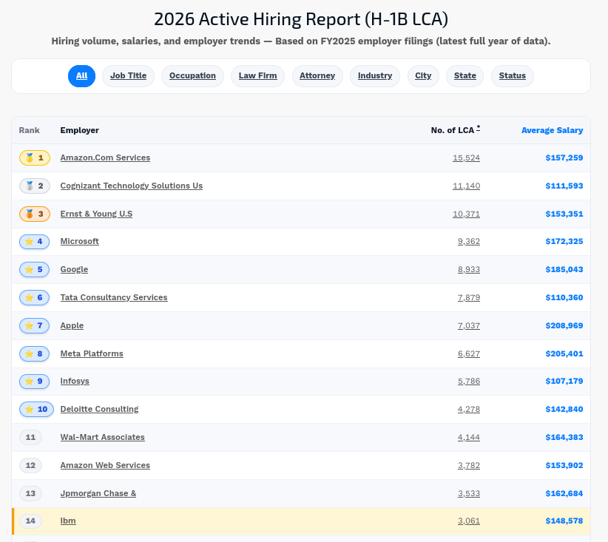Screen dimensions: 608x542
Task: Switch to the State tab
Action: tap(465, 76)
